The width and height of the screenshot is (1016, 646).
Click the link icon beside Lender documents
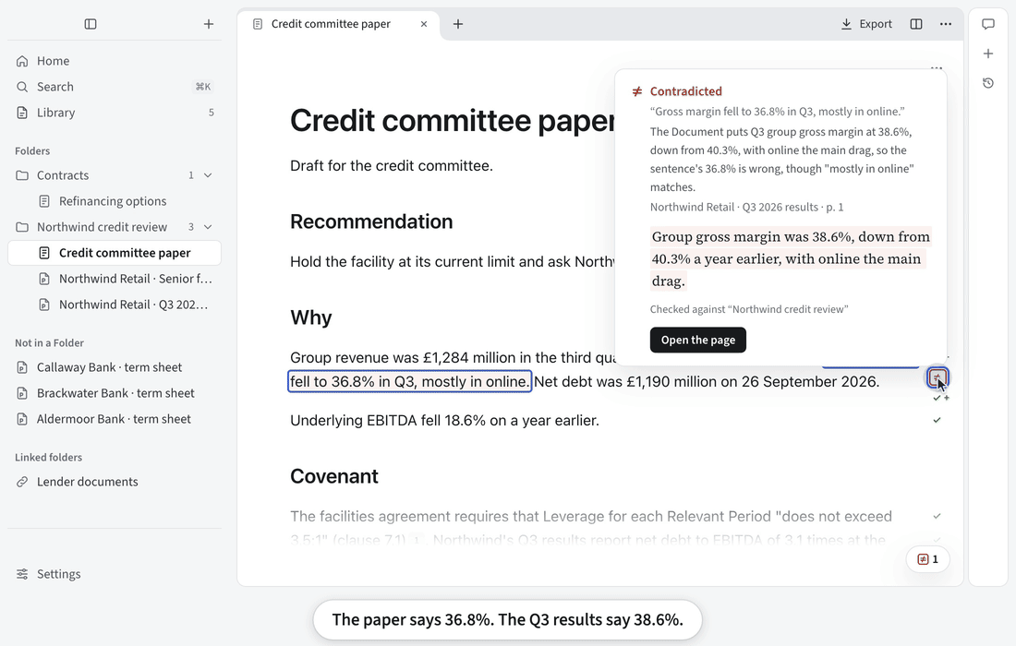(22, 483)
